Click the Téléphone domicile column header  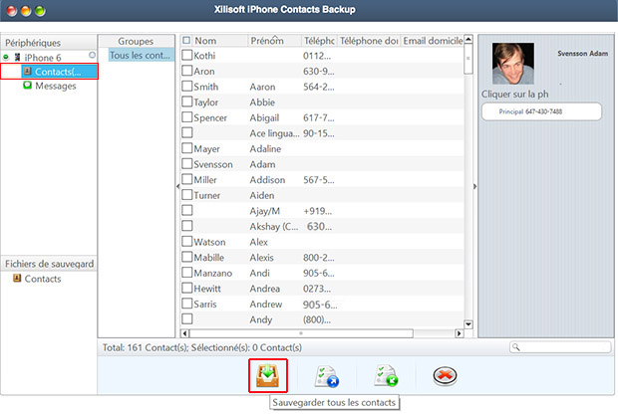pos(369,41)
